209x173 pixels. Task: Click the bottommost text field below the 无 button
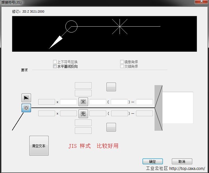(83, 130)
